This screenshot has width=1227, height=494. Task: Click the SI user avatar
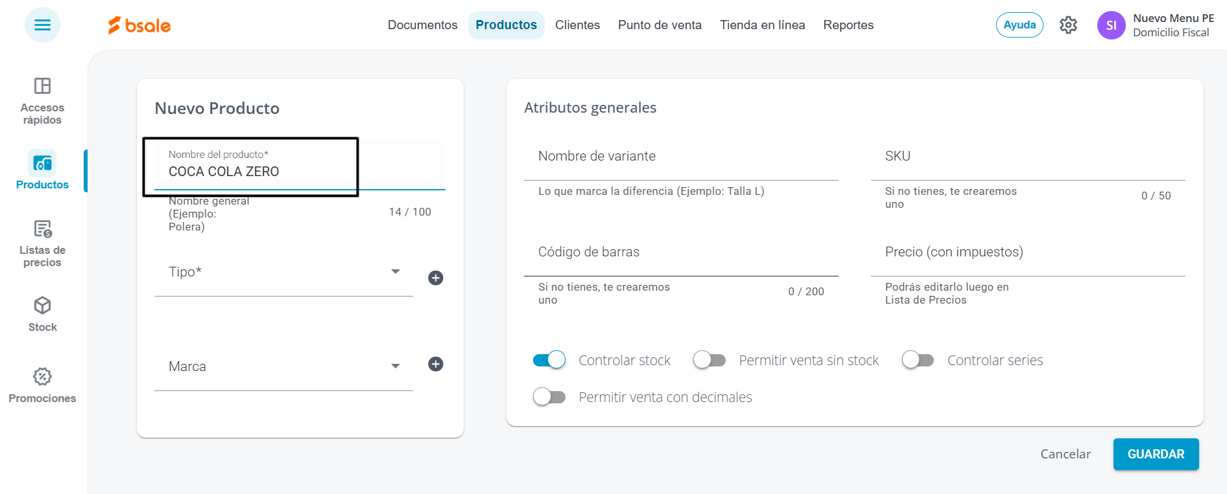1111,25
